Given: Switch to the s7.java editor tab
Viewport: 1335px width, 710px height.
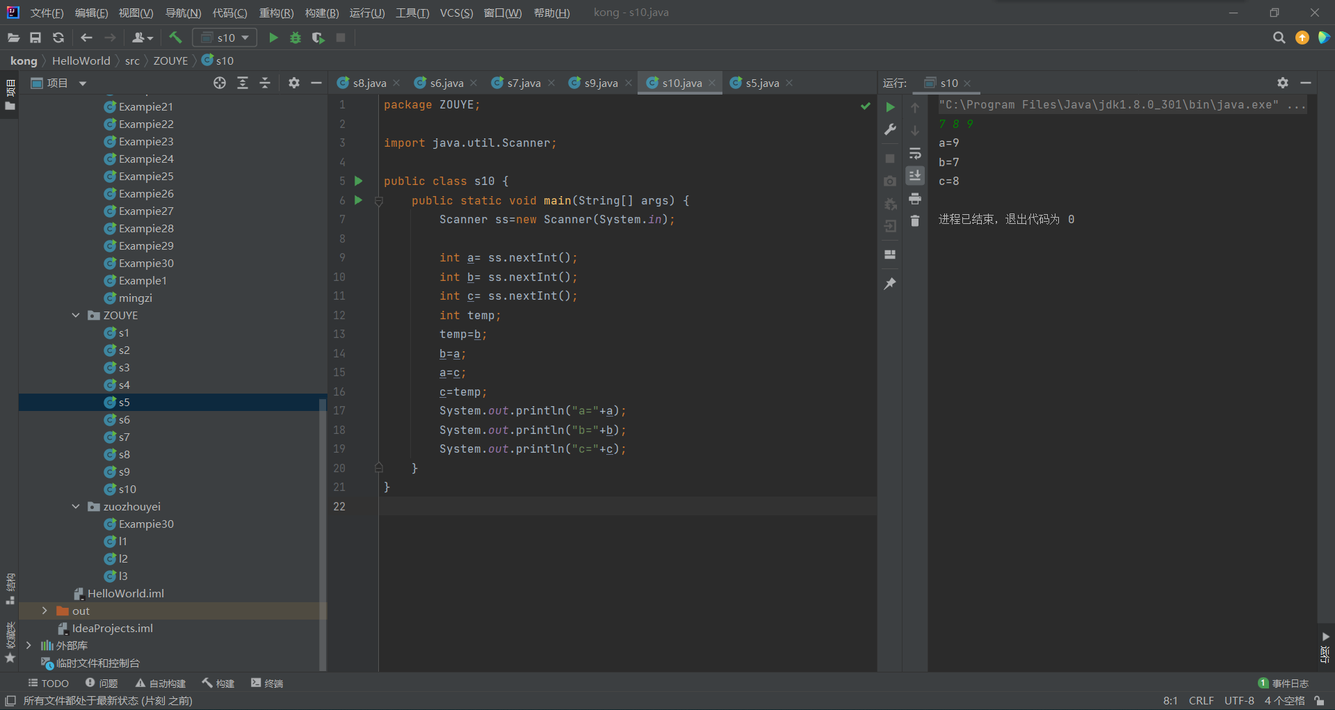Looking at the screenshot, I should point(523,83).
